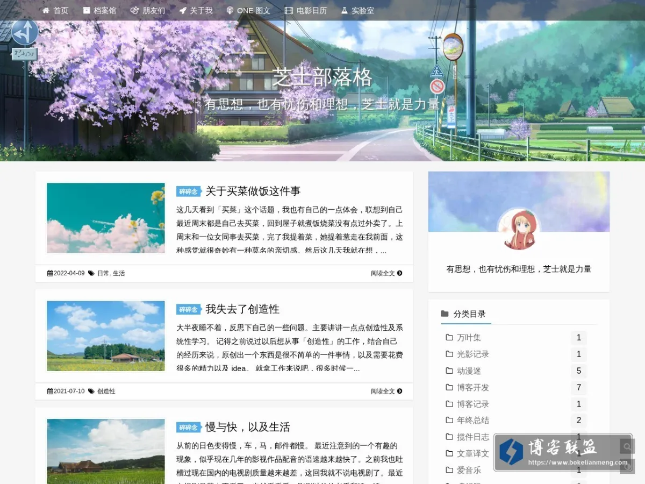Image resolution: width=645 pixels, height=484 pixels.
Task: Click the archive box icon beside 档案馆
Action: pyautogui.click(x=87, y=10)
